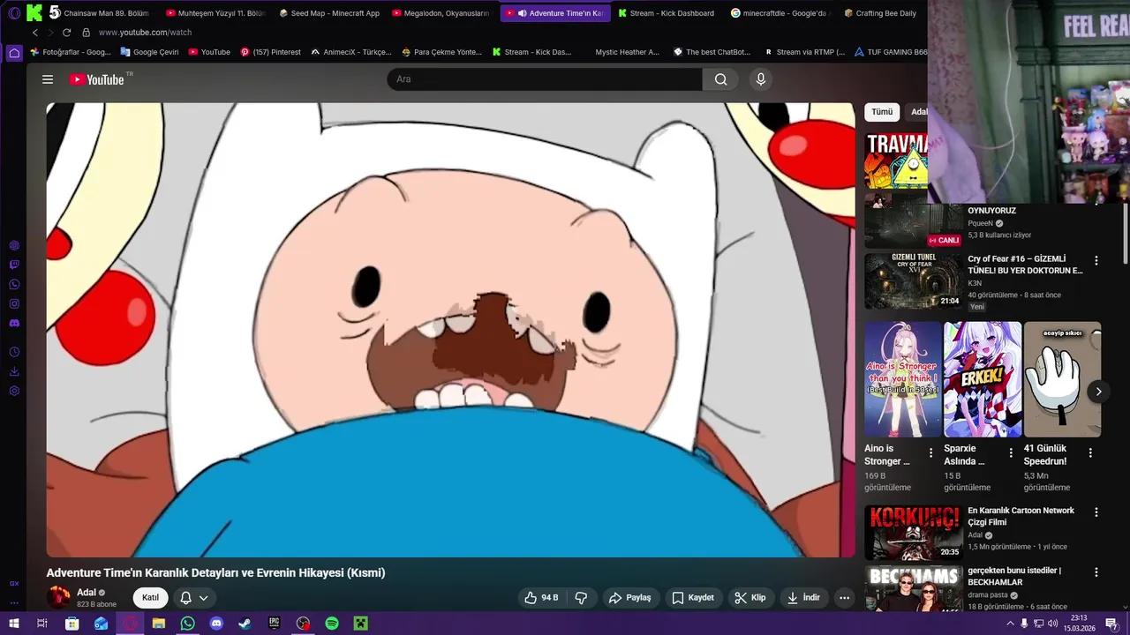Join the Adal channel with Katıl
The width and height of the screenshot is (1130, 635).
pyautogui.click(x=150, y=597)
